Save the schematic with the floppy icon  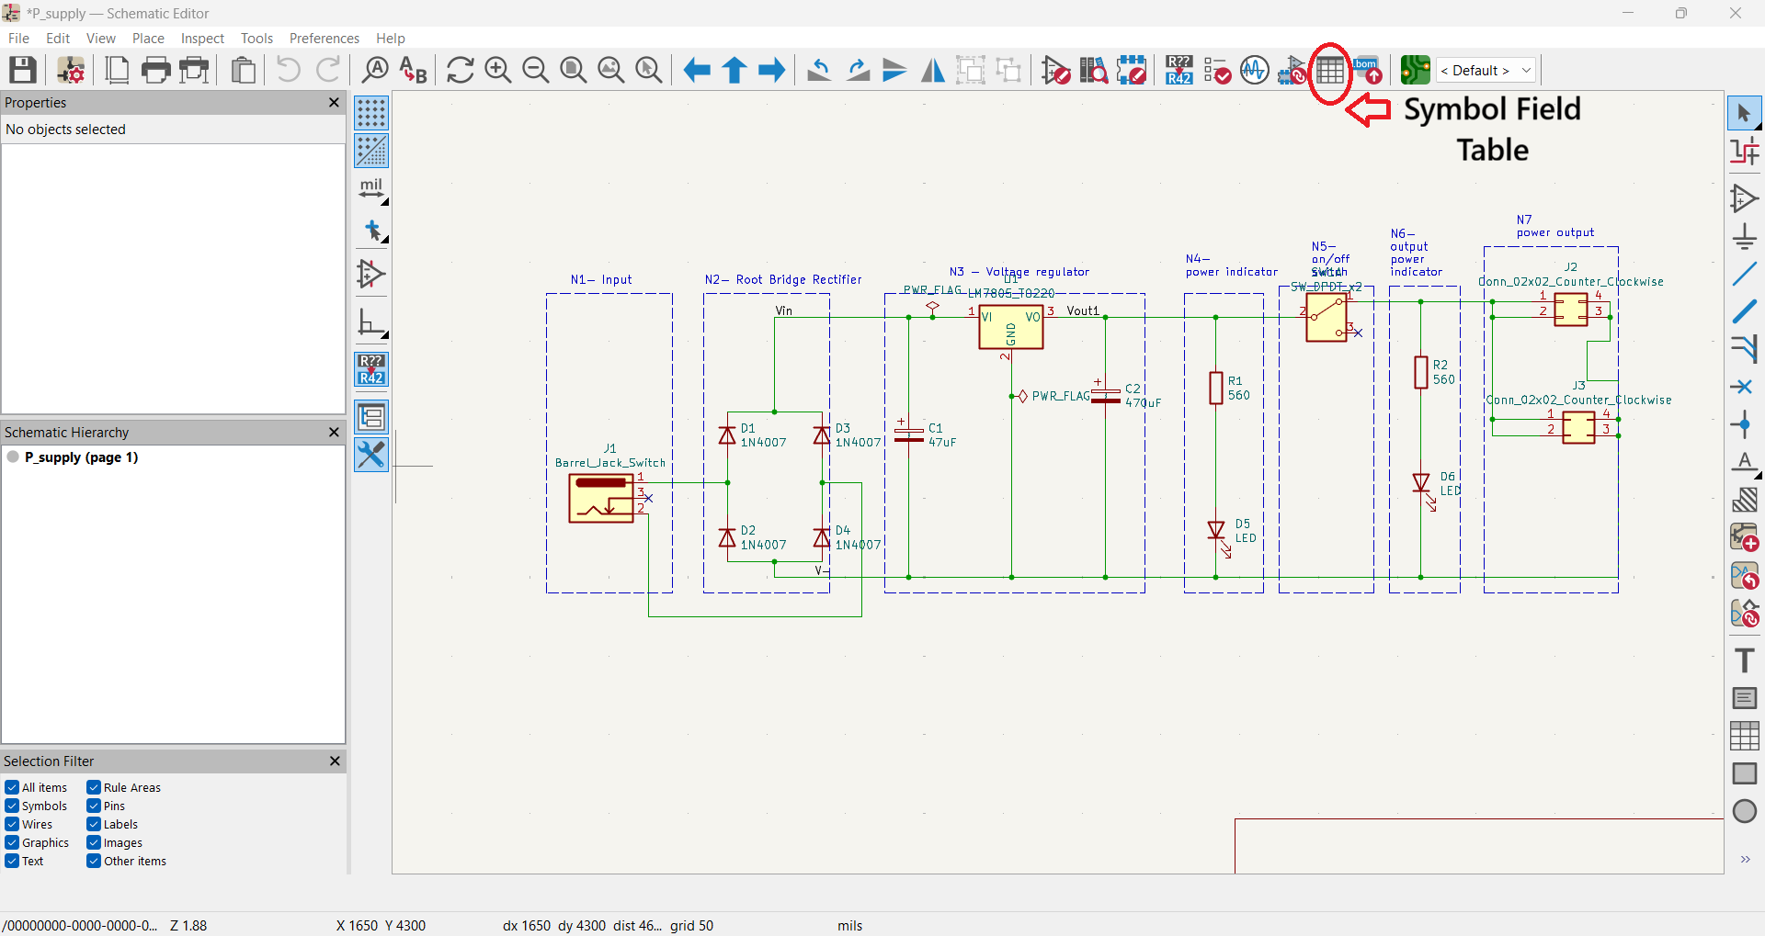click(23, 70)
